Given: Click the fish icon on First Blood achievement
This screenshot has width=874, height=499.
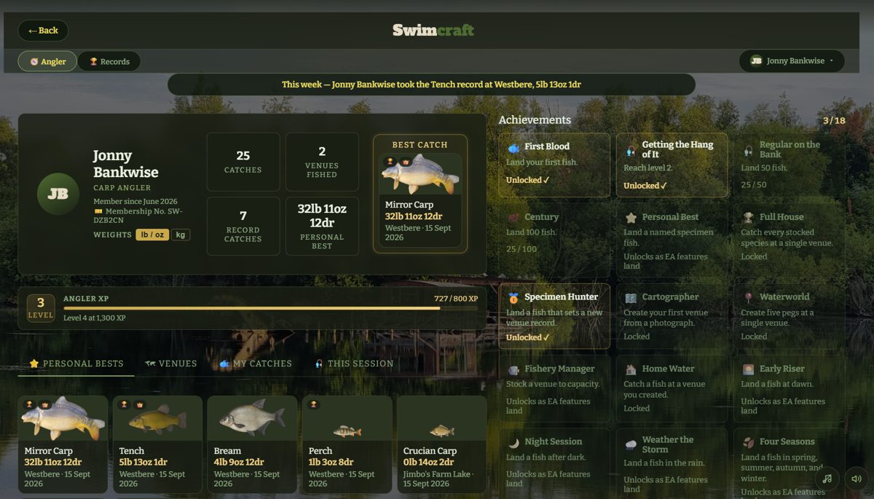Looking at the screenshot, I should pos(513,147).
